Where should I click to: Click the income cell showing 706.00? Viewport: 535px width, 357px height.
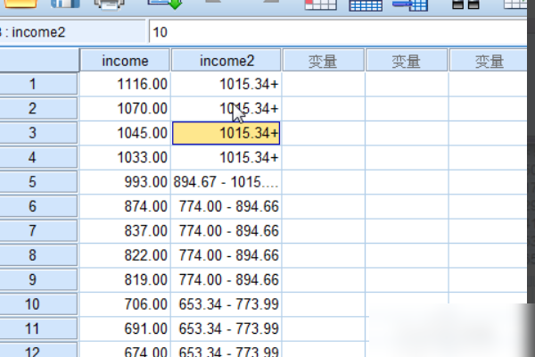click(x=125, y=304)
